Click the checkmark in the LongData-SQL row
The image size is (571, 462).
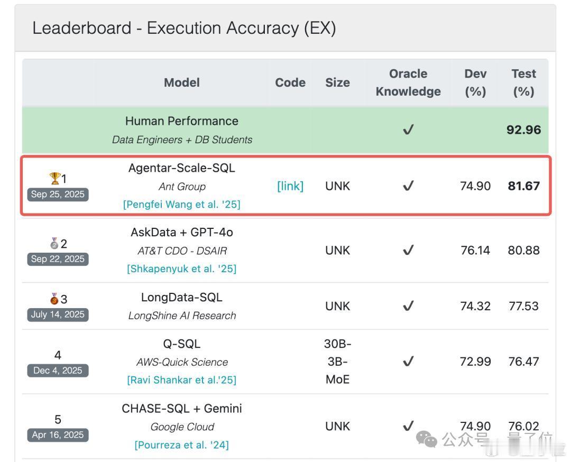[408, 306]
